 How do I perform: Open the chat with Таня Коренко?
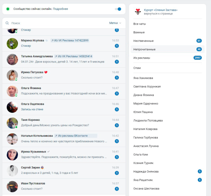tap(63, 123)
